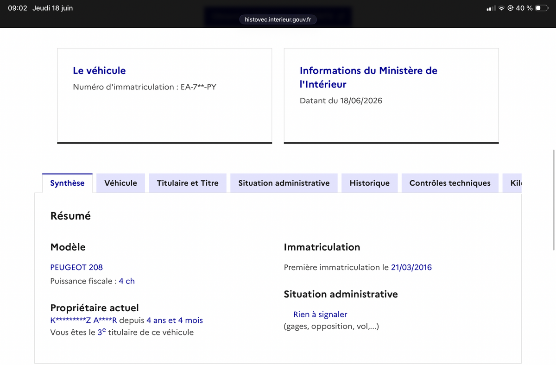Image resolution: width=556 pixels, height=365 pixels.
Task: Tap the histovec.interieur.gouv.fr address bar
Action: 278,19
